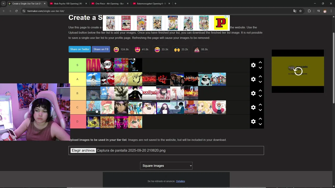Move D tier row down arrow
335x188 pixels.
point(260,124)
